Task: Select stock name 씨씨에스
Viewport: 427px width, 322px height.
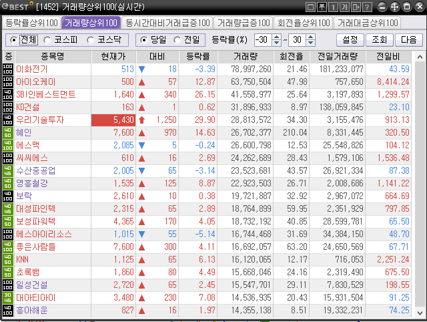Action: click(x=32, y=158)
